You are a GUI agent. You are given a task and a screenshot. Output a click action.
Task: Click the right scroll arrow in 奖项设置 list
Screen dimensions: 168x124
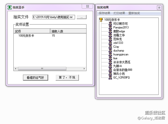pos(84,68)
